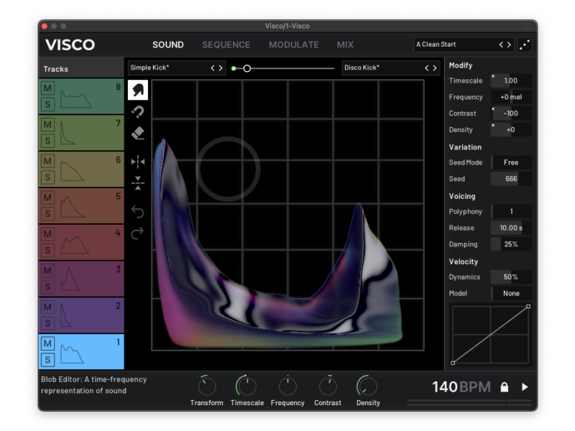Mute track 8
The image size is (575, 431).
coord(48,88)
